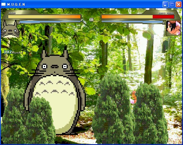Click the HINATA WAKABA name label
183x145 pixels.
click(x=166, y=13)
